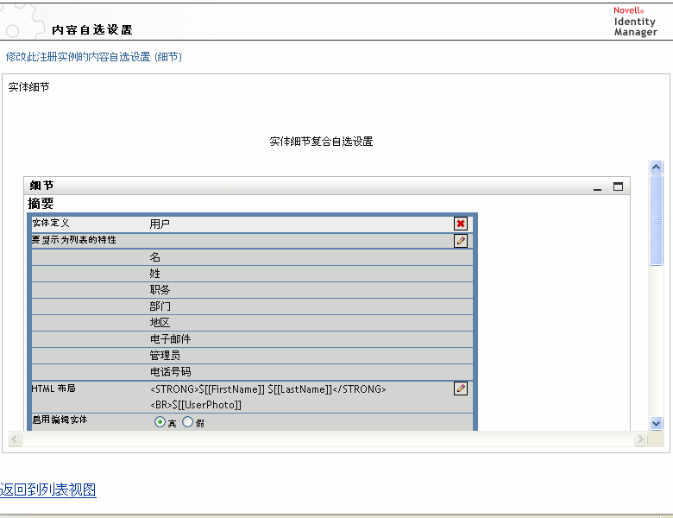The width and height of the screenshot is (673, 518).
Task: Click the 实体细节 section label
Action: (x=28, y=86)
